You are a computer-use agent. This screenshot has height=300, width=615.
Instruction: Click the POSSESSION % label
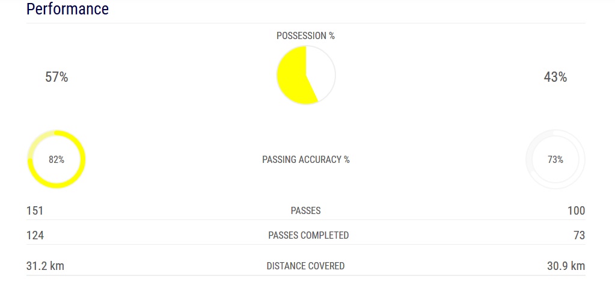pyautogui.click(x=305, y=35)
